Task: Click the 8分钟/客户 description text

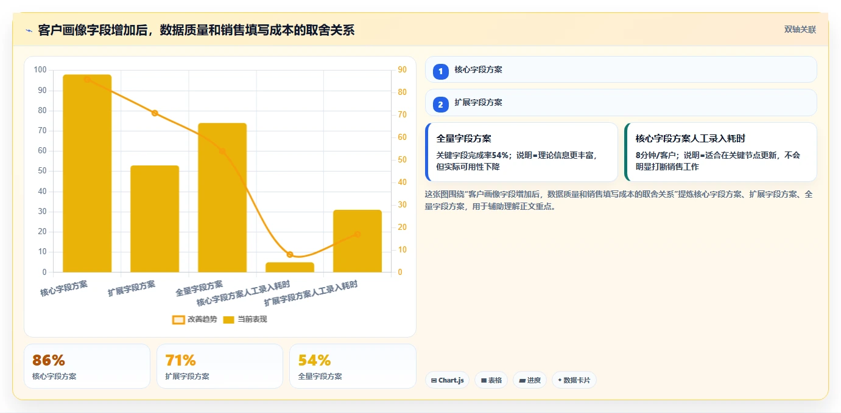Action: (x=718, y=161)
